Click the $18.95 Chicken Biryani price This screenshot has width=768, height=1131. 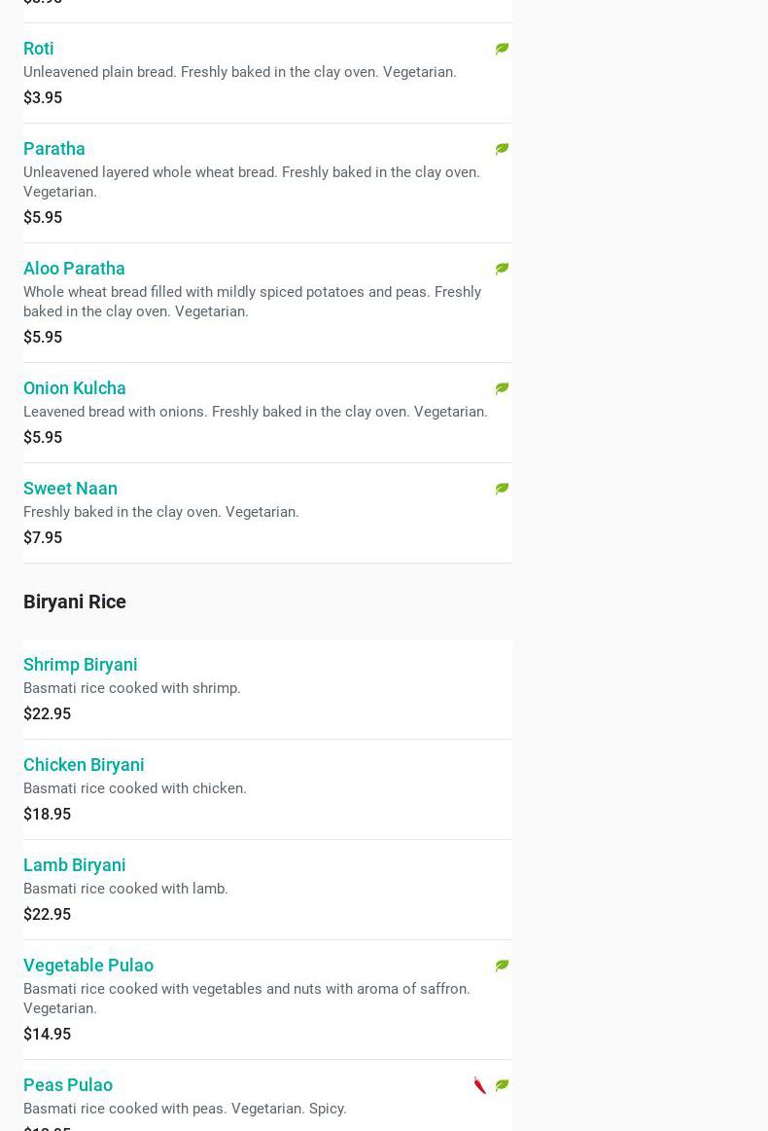[x=47, y=814]
